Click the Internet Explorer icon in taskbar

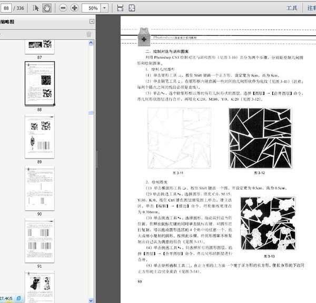click(x=19, y=298)
